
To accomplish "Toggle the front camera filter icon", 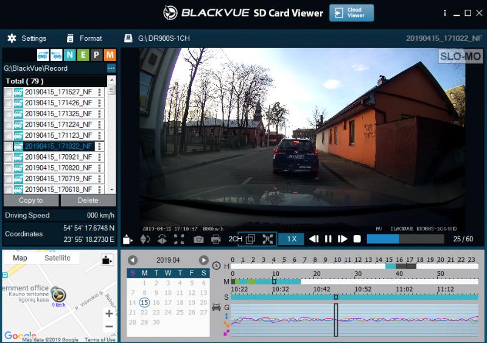I will tap(43, 55).
